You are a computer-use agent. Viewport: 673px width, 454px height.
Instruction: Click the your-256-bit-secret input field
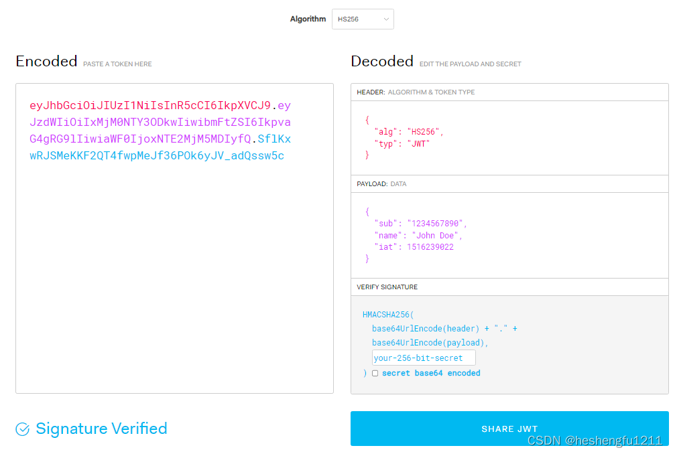[424, 358]
